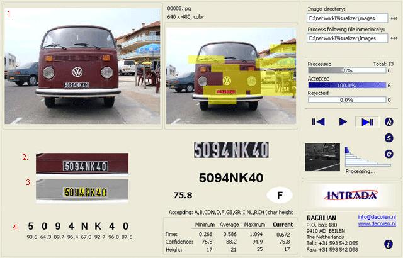The height and width of the screenshot is (258, 403).
Task: Click the average time value 0.586
Action: [x=230, y=234]
